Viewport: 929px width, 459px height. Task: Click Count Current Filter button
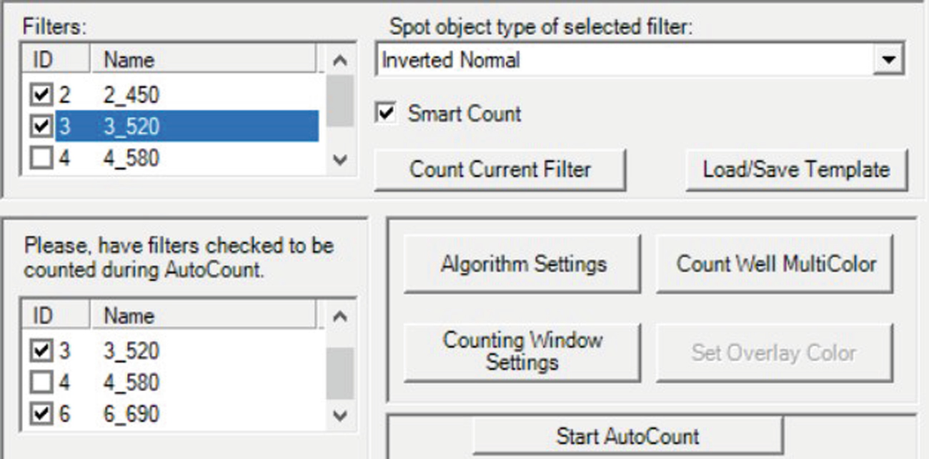(500, 170)
